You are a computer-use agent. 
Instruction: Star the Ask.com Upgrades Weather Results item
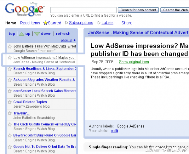tap(10, 80)
